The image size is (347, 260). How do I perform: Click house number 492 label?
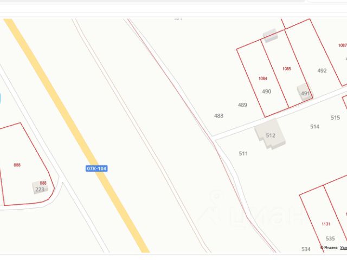[x=322, y=70]
